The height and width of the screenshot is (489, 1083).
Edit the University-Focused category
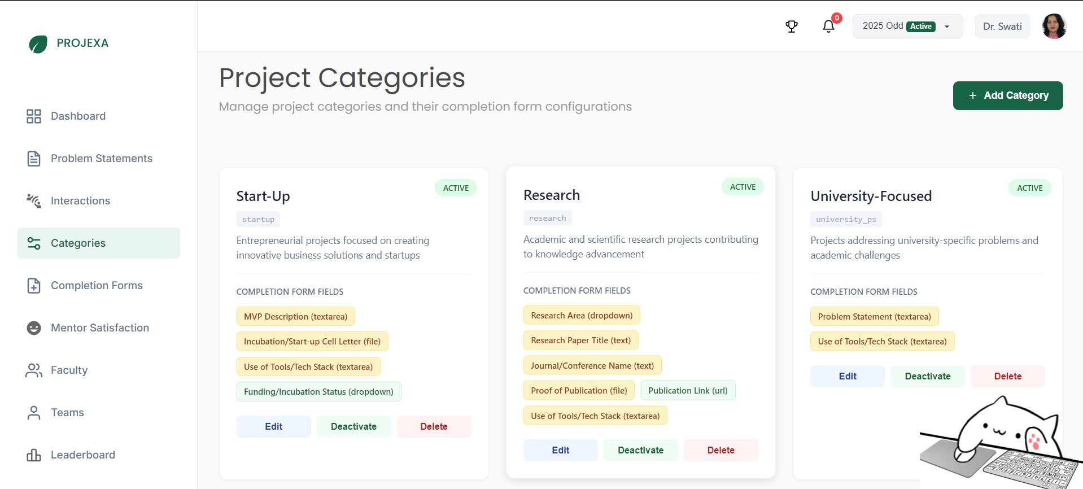point(848,377)
